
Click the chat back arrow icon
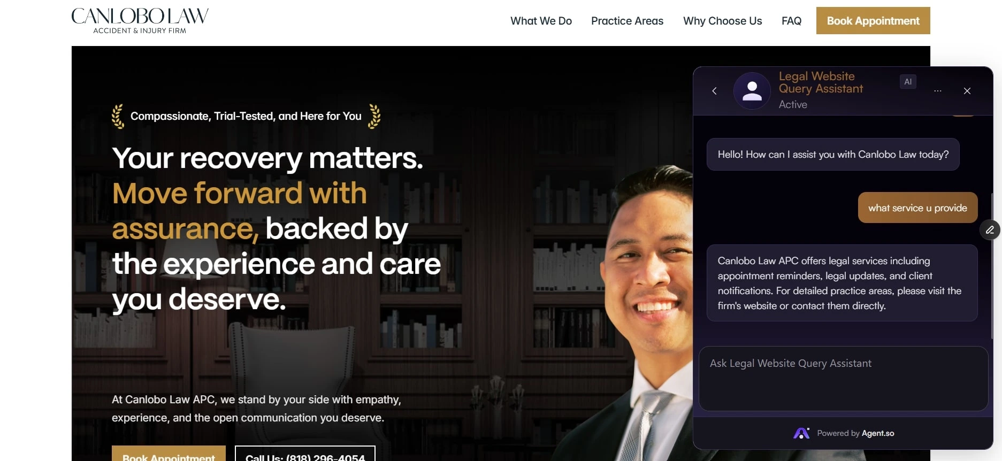(714, 91)
